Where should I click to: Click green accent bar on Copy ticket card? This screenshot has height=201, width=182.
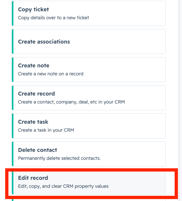pos(12,13)
